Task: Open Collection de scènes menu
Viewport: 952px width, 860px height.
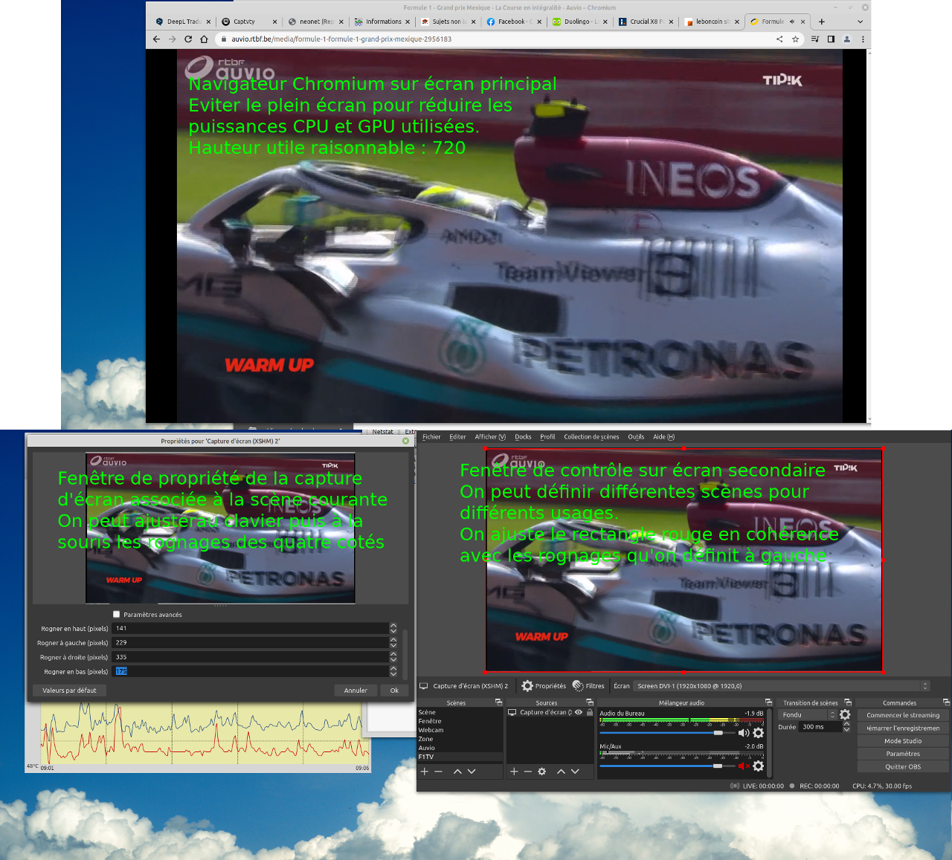Action: point(591,437)
